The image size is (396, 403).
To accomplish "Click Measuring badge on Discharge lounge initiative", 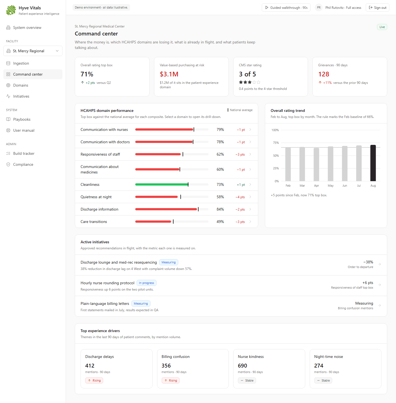I will 169,262.
